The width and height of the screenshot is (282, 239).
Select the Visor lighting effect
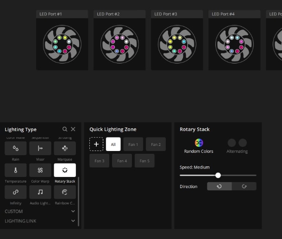tap(40, 148)
